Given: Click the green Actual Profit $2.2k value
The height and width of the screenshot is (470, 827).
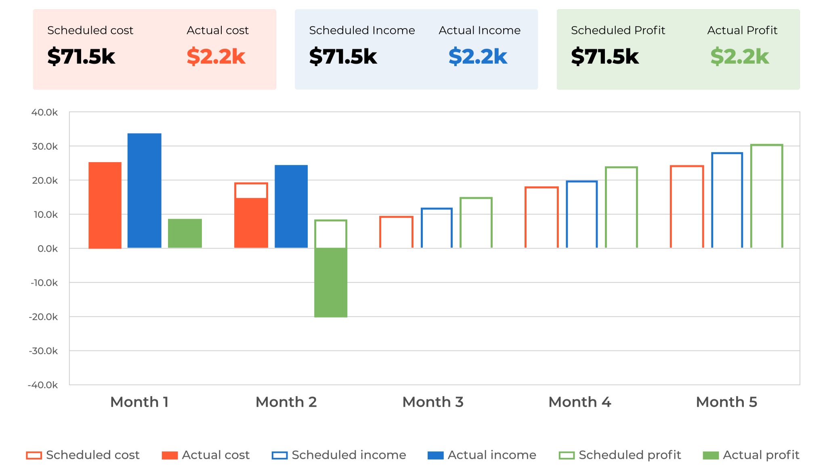Looking at the screenshot, I should point(739,56).
